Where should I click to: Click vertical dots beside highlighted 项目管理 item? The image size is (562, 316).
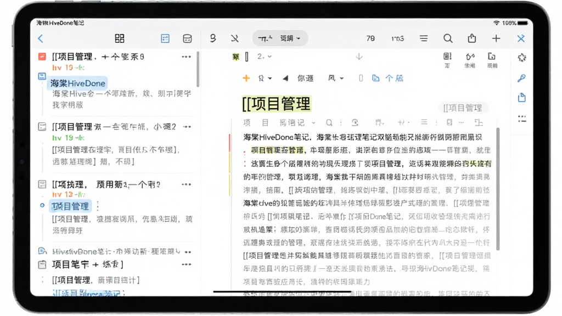coord(98,206)
